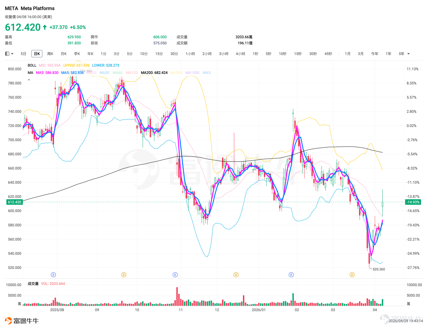Click the dimmed MA30 legend entry
The height and width of the screenshot is (329, 428).
click(x=105, y=73)
